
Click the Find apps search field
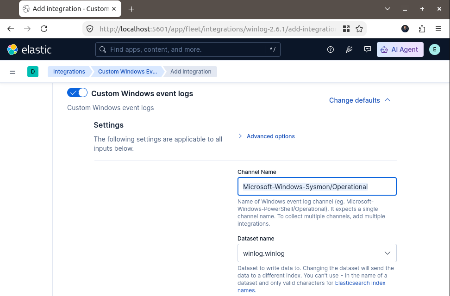tap(187, 49)
